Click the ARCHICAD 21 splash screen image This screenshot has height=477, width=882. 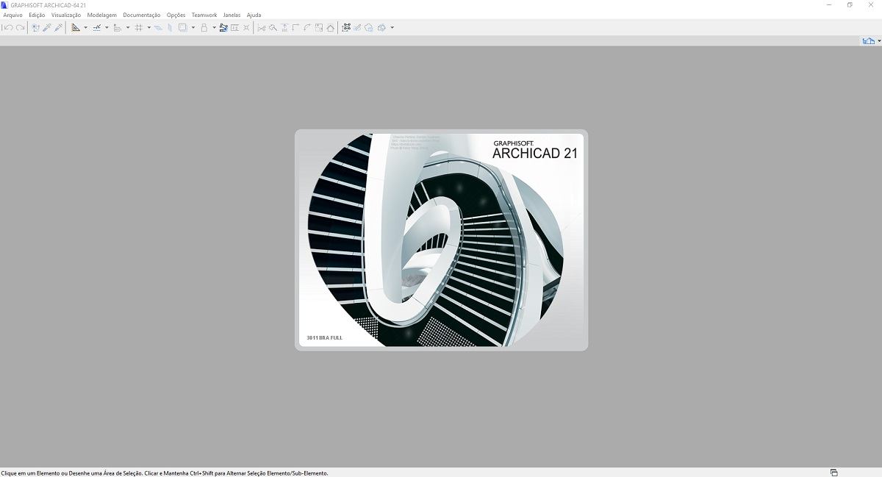click(x=441, y=240)
